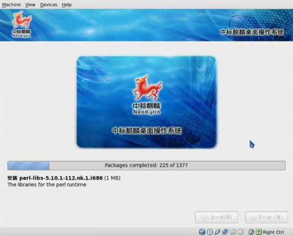293x236 pixels.
Task: Open the Help menu
Action: [67, 5]
